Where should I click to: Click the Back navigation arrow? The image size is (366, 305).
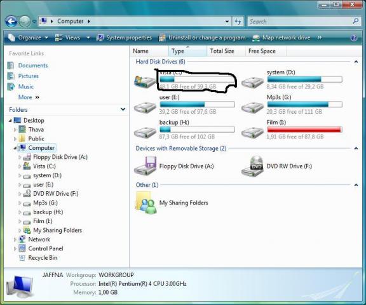[11, 22]
